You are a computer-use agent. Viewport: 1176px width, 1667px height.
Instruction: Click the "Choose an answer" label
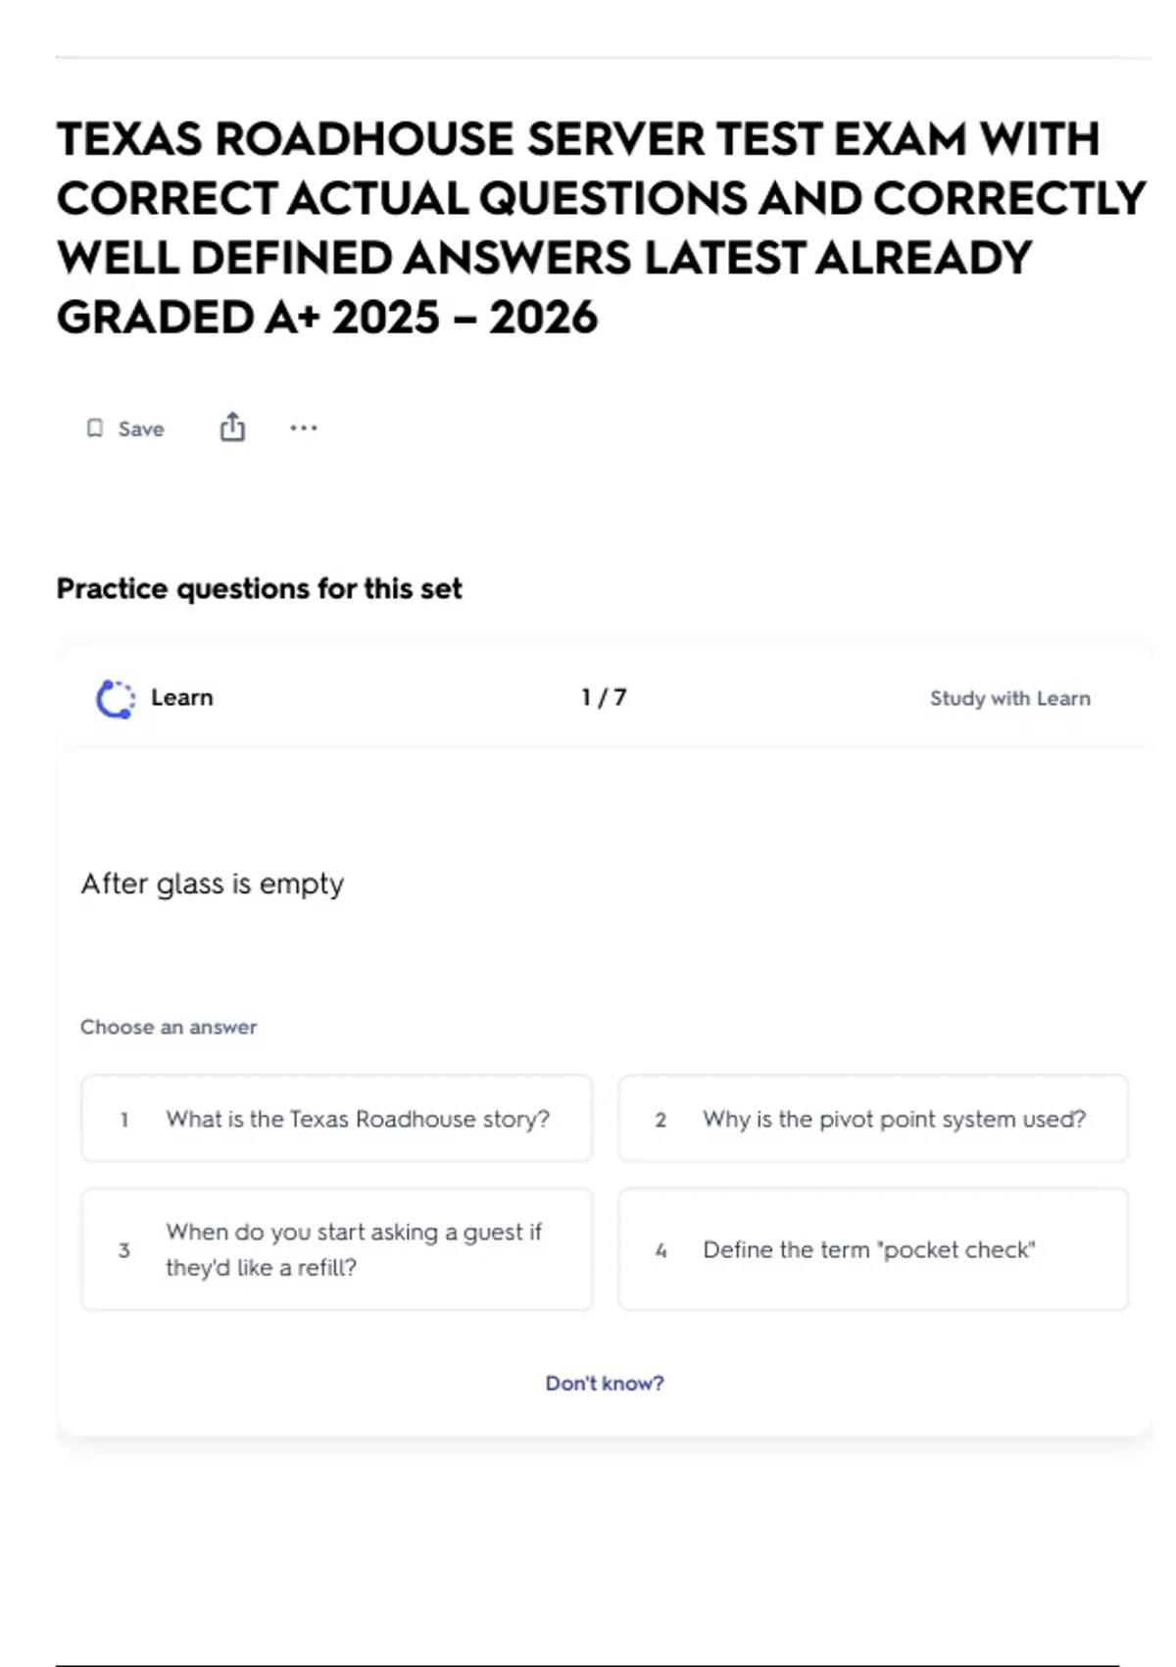tap(169, 1027)
